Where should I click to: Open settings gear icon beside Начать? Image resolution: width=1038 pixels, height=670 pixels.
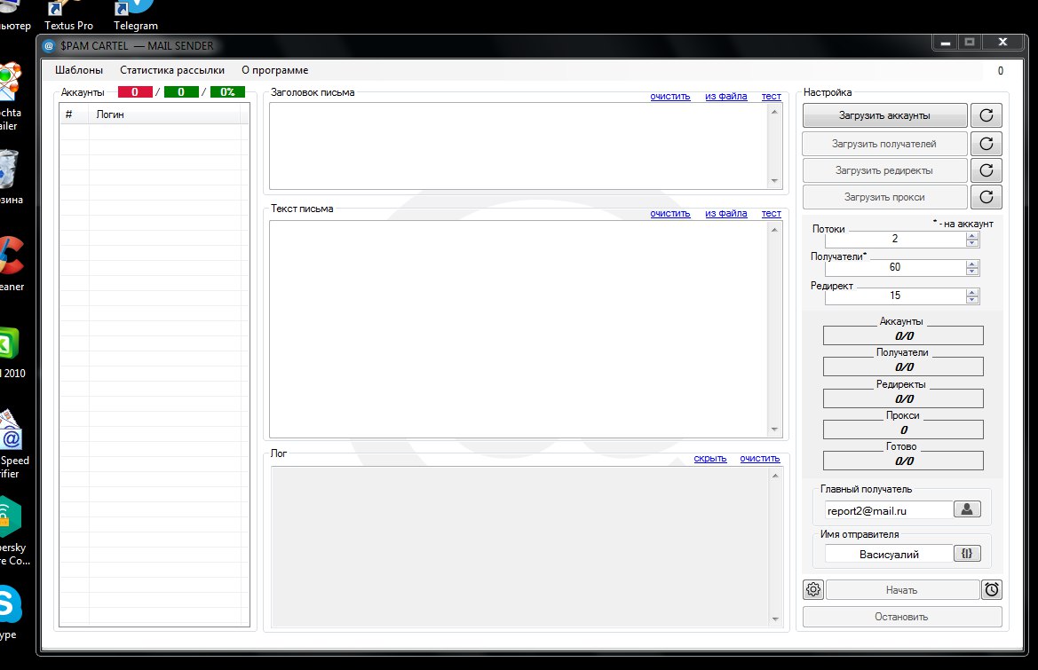click(x=813, y=589)
